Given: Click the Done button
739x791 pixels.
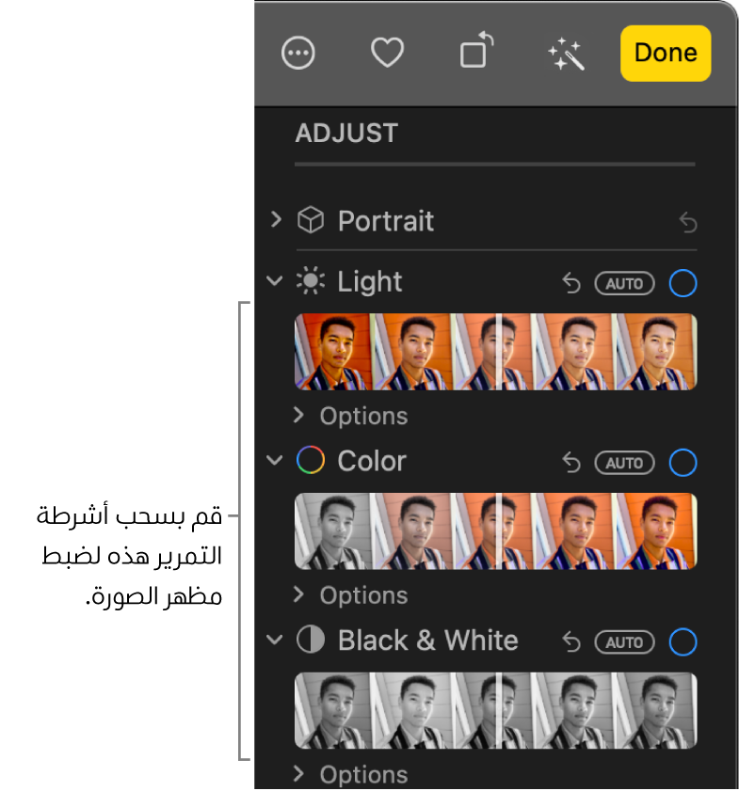Looking at the screenshot, I should pyautogui.click(x=666, y=53).
